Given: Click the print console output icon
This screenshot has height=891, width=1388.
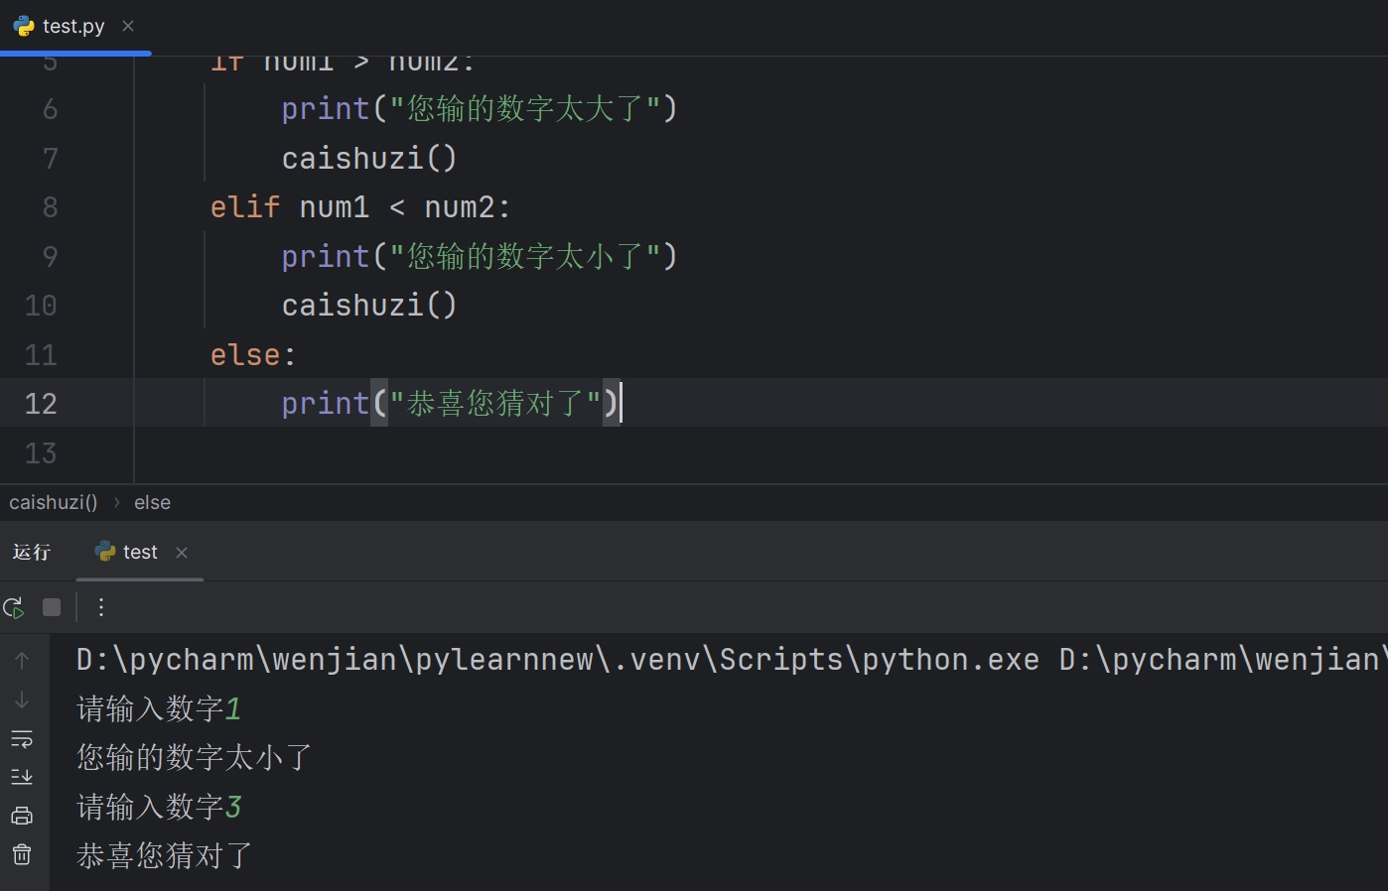Looking at the screenshot, I should click(x=22, y=816).
